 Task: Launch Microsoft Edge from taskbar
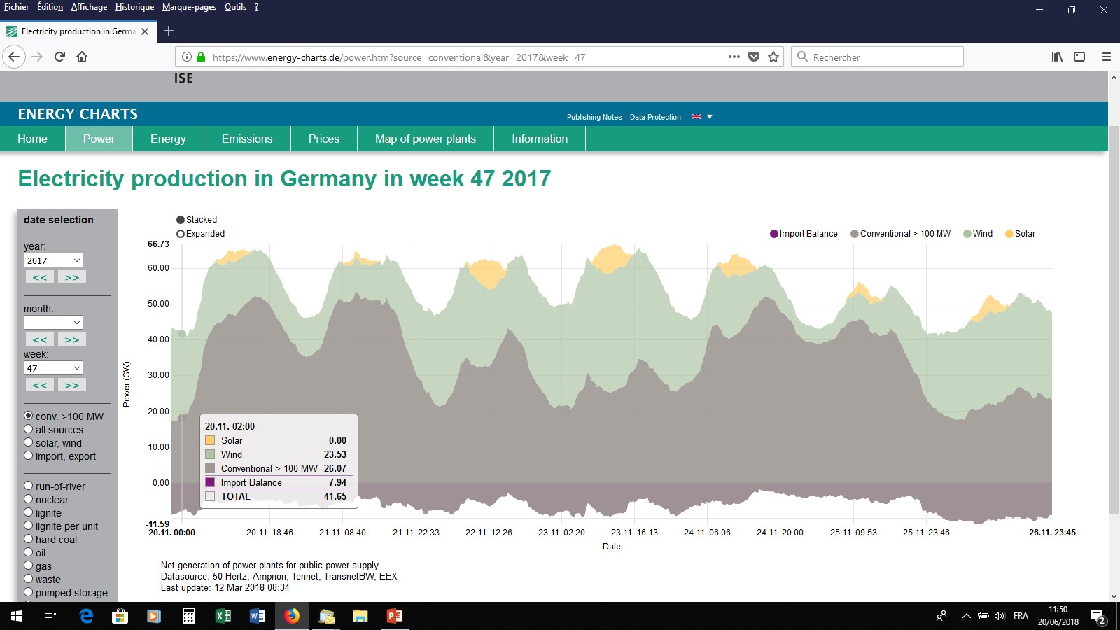pyautogui.click(x=86, y=616)
